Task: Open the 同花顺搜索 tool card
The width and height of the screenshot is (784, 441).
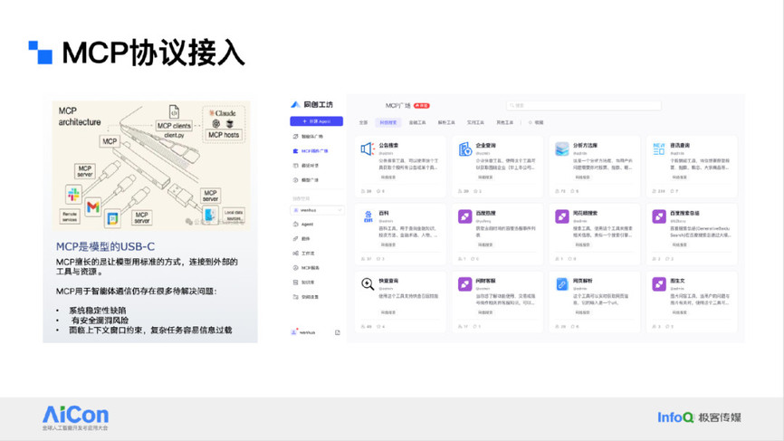Action: 595,234
